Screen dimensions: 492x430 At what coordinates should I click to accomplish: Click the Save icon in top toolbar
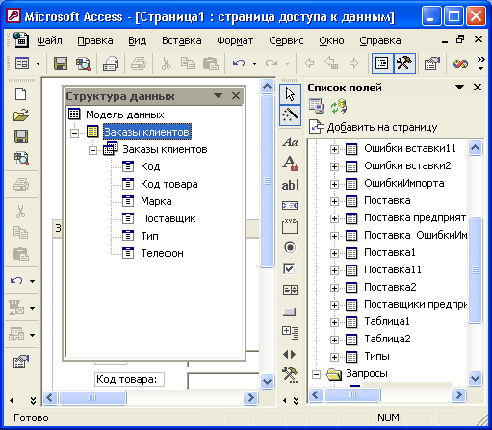coord(61,63)
